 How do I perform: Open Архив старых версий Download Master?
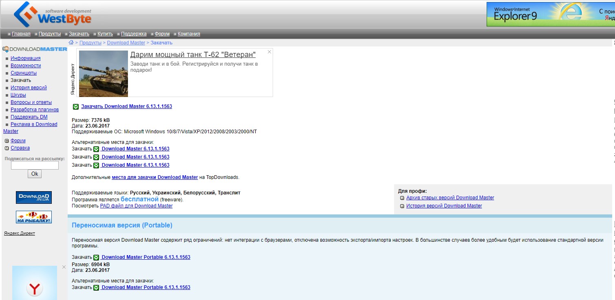pyautogui.click(x=450, y=198)
